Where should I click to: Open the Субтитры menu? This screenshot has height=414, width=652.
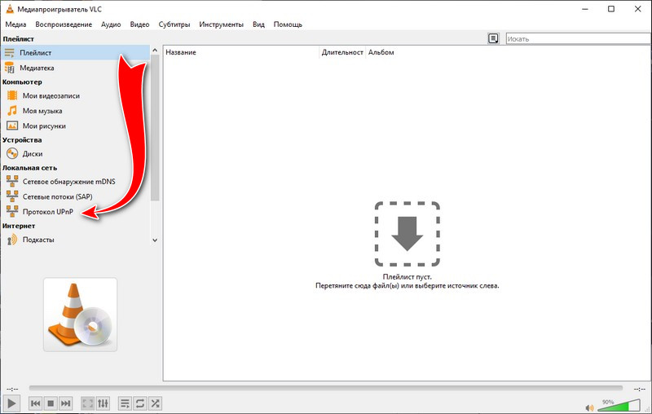[174, 24]
